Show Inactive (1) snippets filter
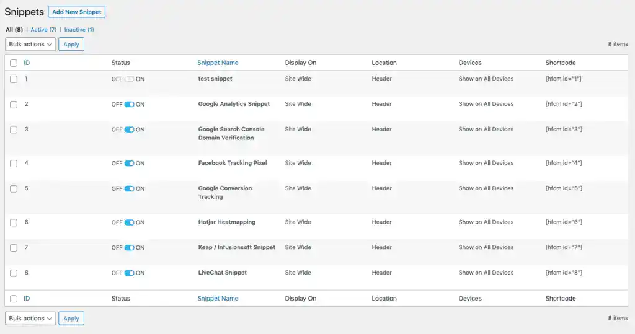This screenshot has width=635, height=334. (79, 30)
